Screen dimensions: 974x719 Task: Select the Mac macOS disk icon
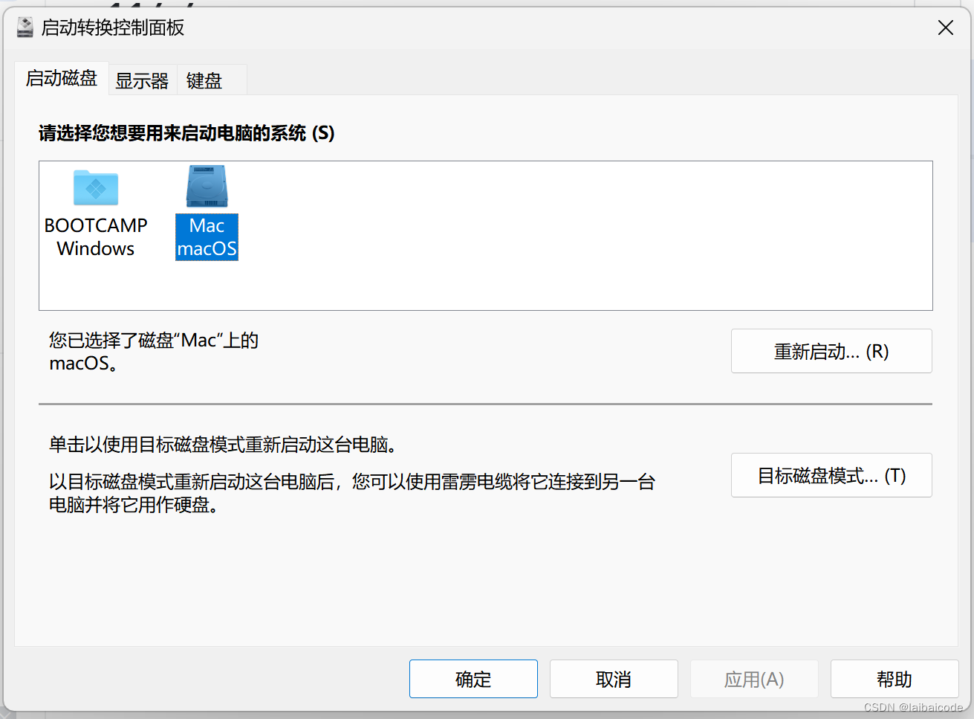207,187
